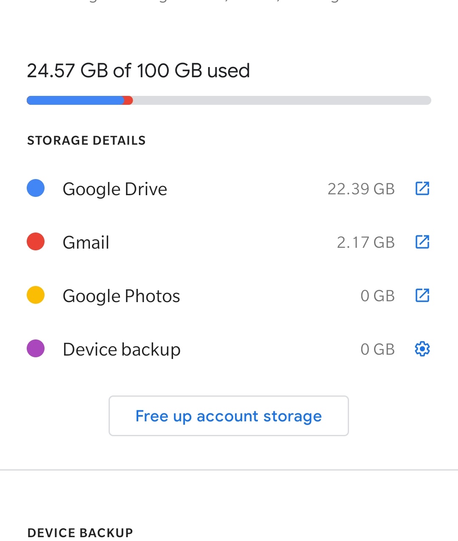458x541 pixels.
Task: Select the Gmail label
Action: click(86, 242)
